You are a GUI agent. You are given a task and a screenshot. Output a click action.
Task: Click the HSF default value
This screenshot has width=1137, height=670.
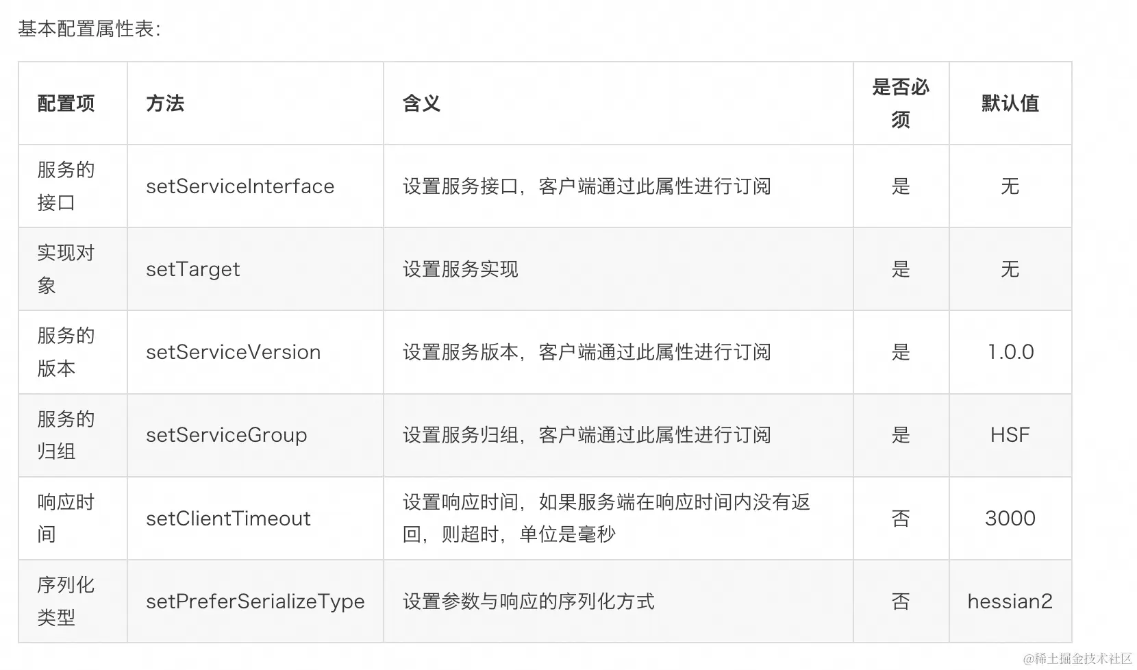point(1010,435)
